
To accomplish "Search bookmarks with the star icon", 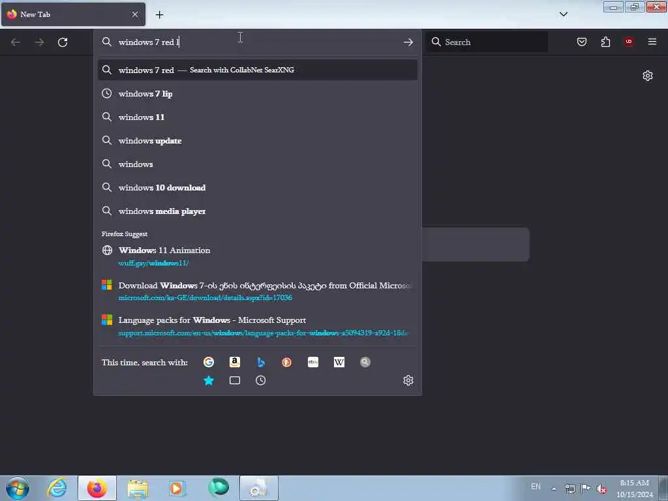I will pyautogui.click(x=209, y=380).
